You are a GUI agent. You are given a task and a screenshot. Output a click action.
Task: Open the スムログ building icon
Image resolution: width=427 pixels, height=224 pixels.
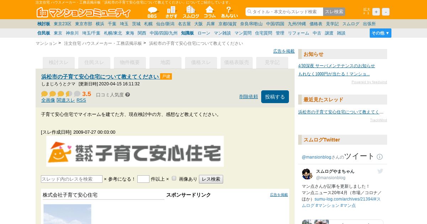tap(191, 12)
